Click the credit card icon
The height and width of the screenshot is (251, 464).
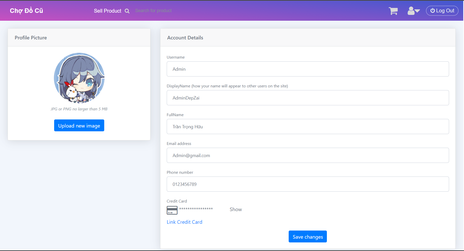coord(172,210)
